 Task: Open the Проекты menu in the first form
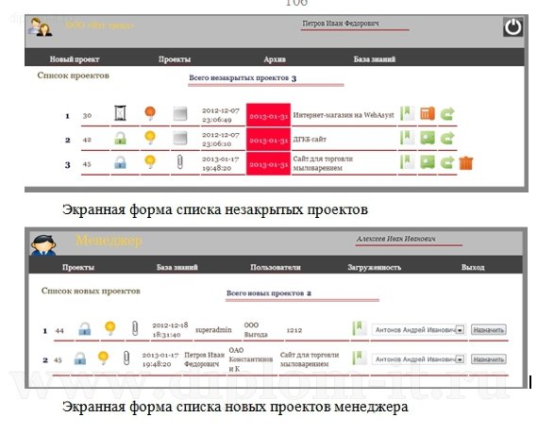[x=175, y=59]
